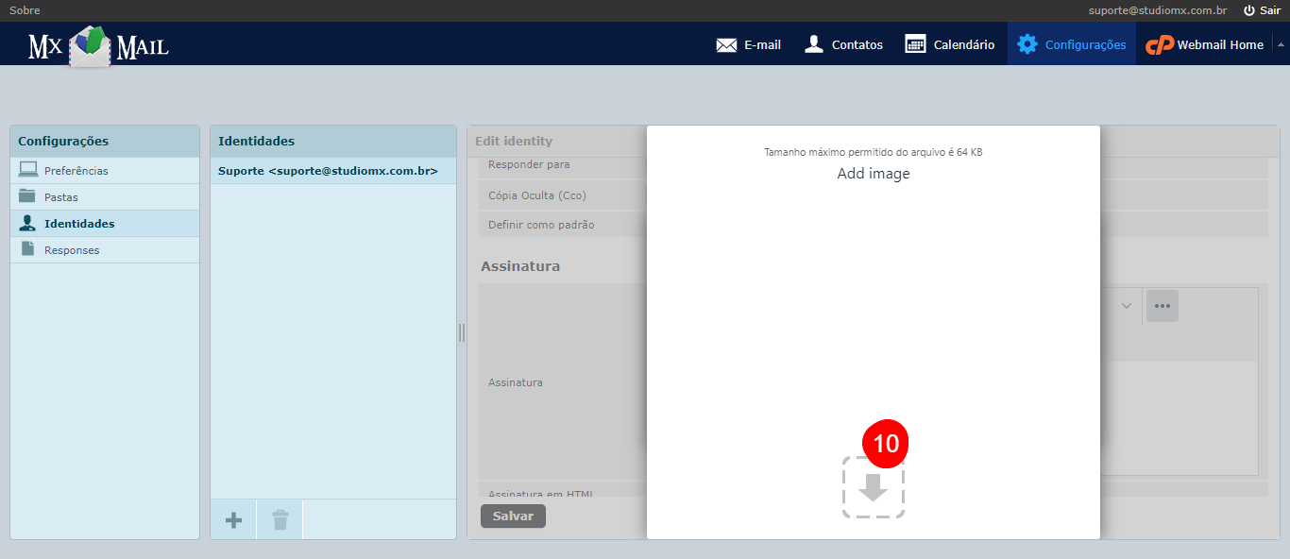Open Responses via the document icon
Image resolution: width=1290 pixels, height=559 pixels.
pyautogui.click(x=25, y=249)
